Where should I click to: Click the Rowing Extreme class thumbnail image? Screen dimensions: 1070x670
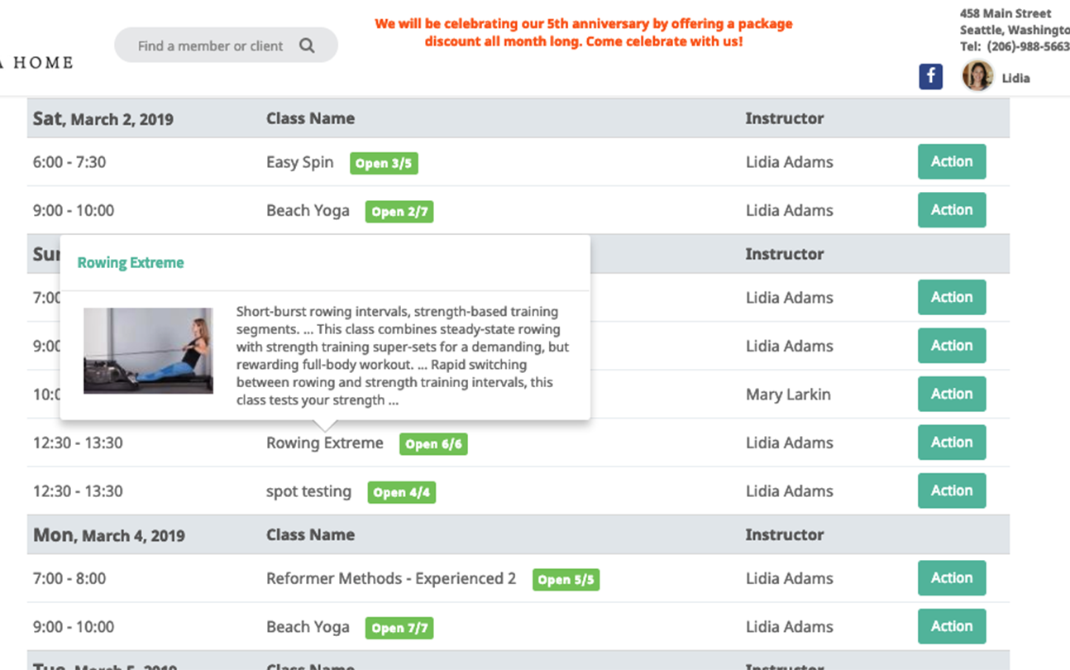coord(148,351)
